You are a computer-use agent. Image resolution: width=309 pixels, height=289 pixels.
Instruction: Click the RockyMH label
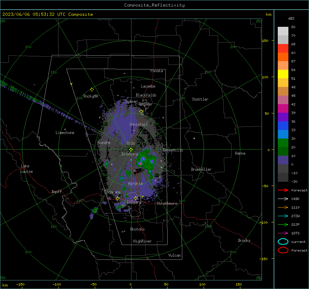point(91,96)
